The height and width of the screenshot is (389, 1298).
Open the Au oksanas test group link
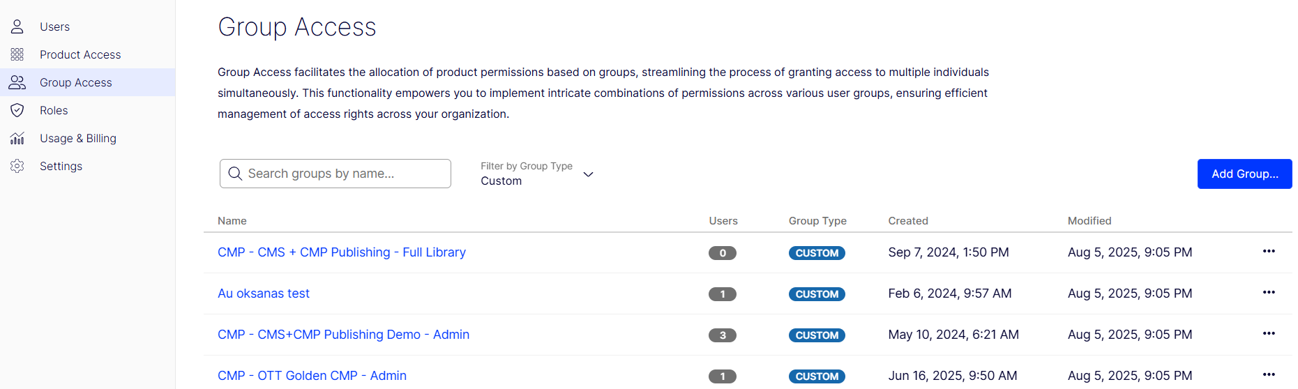(x=263, y=293)
